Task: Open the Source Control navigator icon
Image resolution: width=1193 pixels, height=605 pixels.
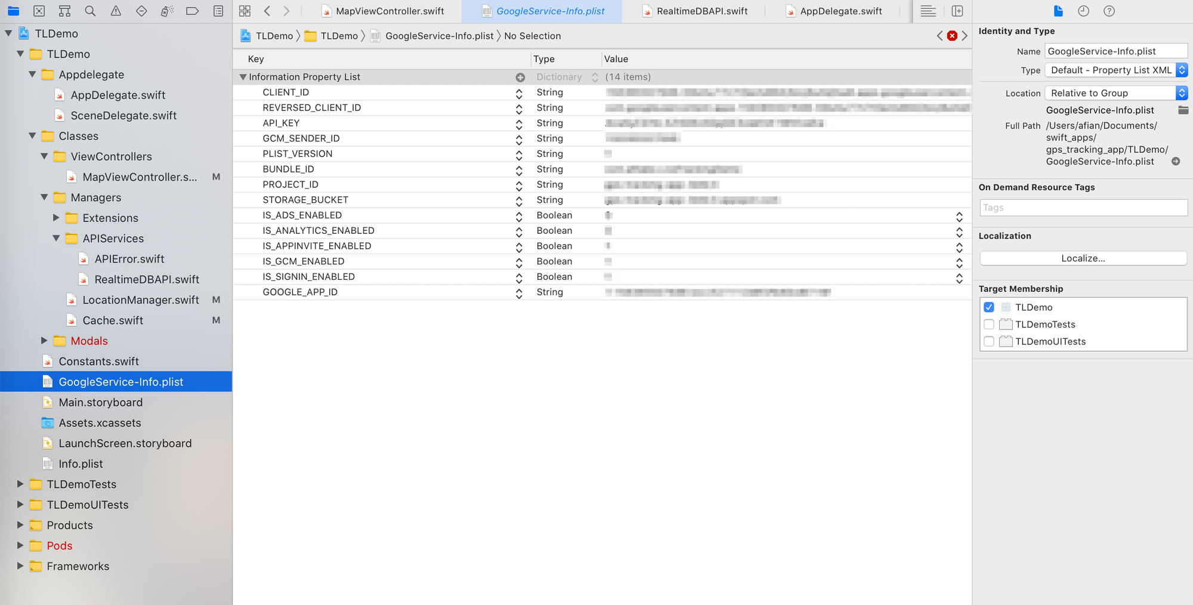Action: [39, 11]
